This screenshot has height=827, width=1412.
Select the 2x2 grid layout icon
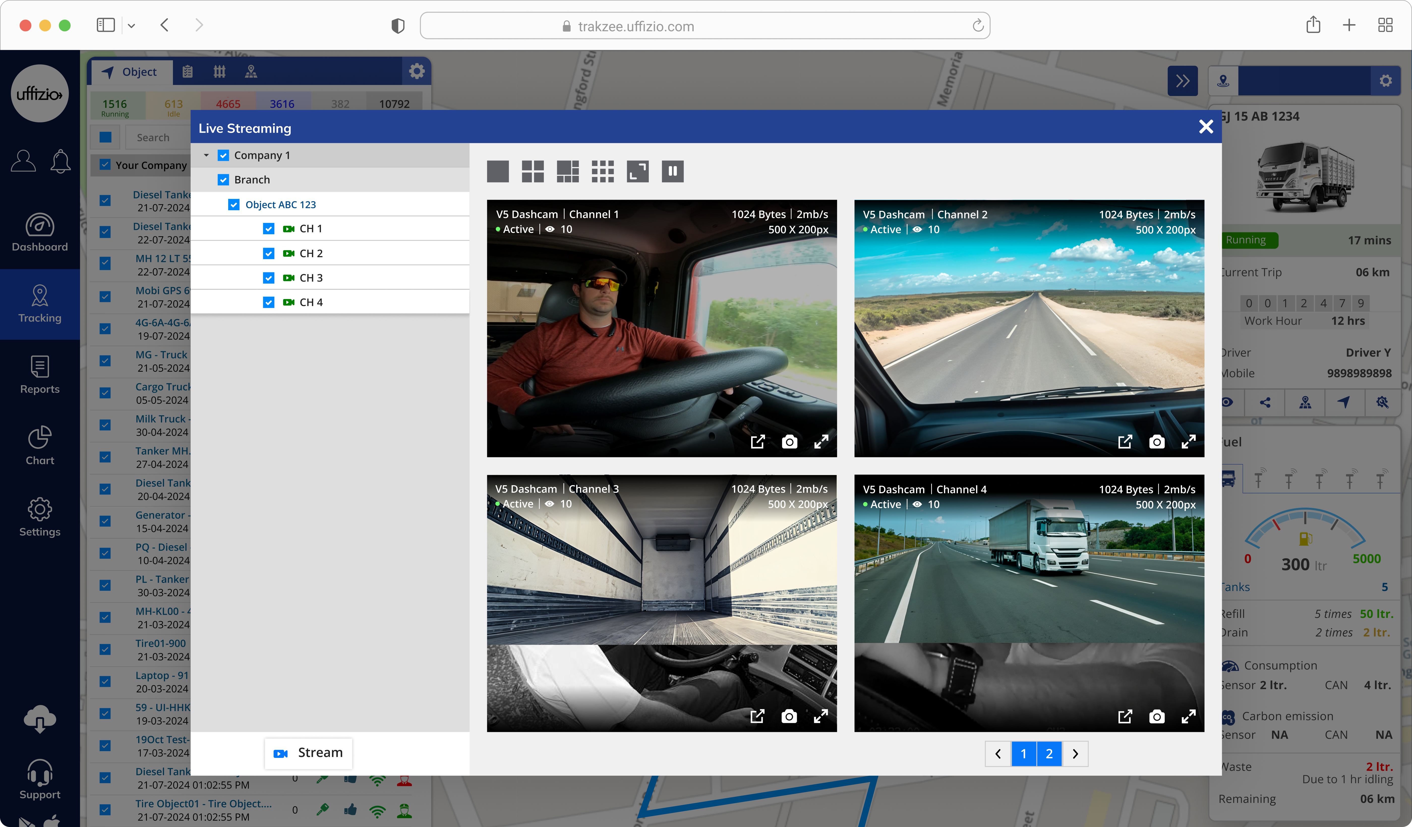[x=532, y=171]
